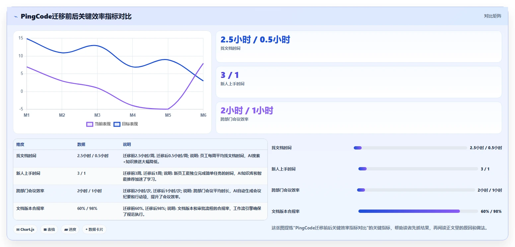Click the 15 y-axis tick label
The image size is (515, 247).
point(21,38)
